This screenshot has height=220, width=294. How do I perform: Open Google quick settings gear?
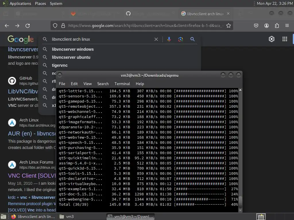click(272, 39)
